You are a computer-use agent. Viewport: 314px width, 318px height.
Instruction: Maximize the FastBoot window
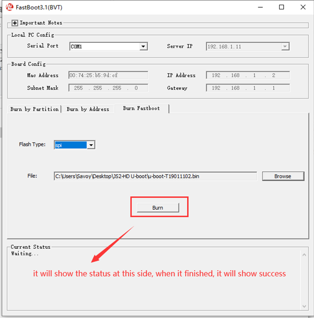point(281,7)
